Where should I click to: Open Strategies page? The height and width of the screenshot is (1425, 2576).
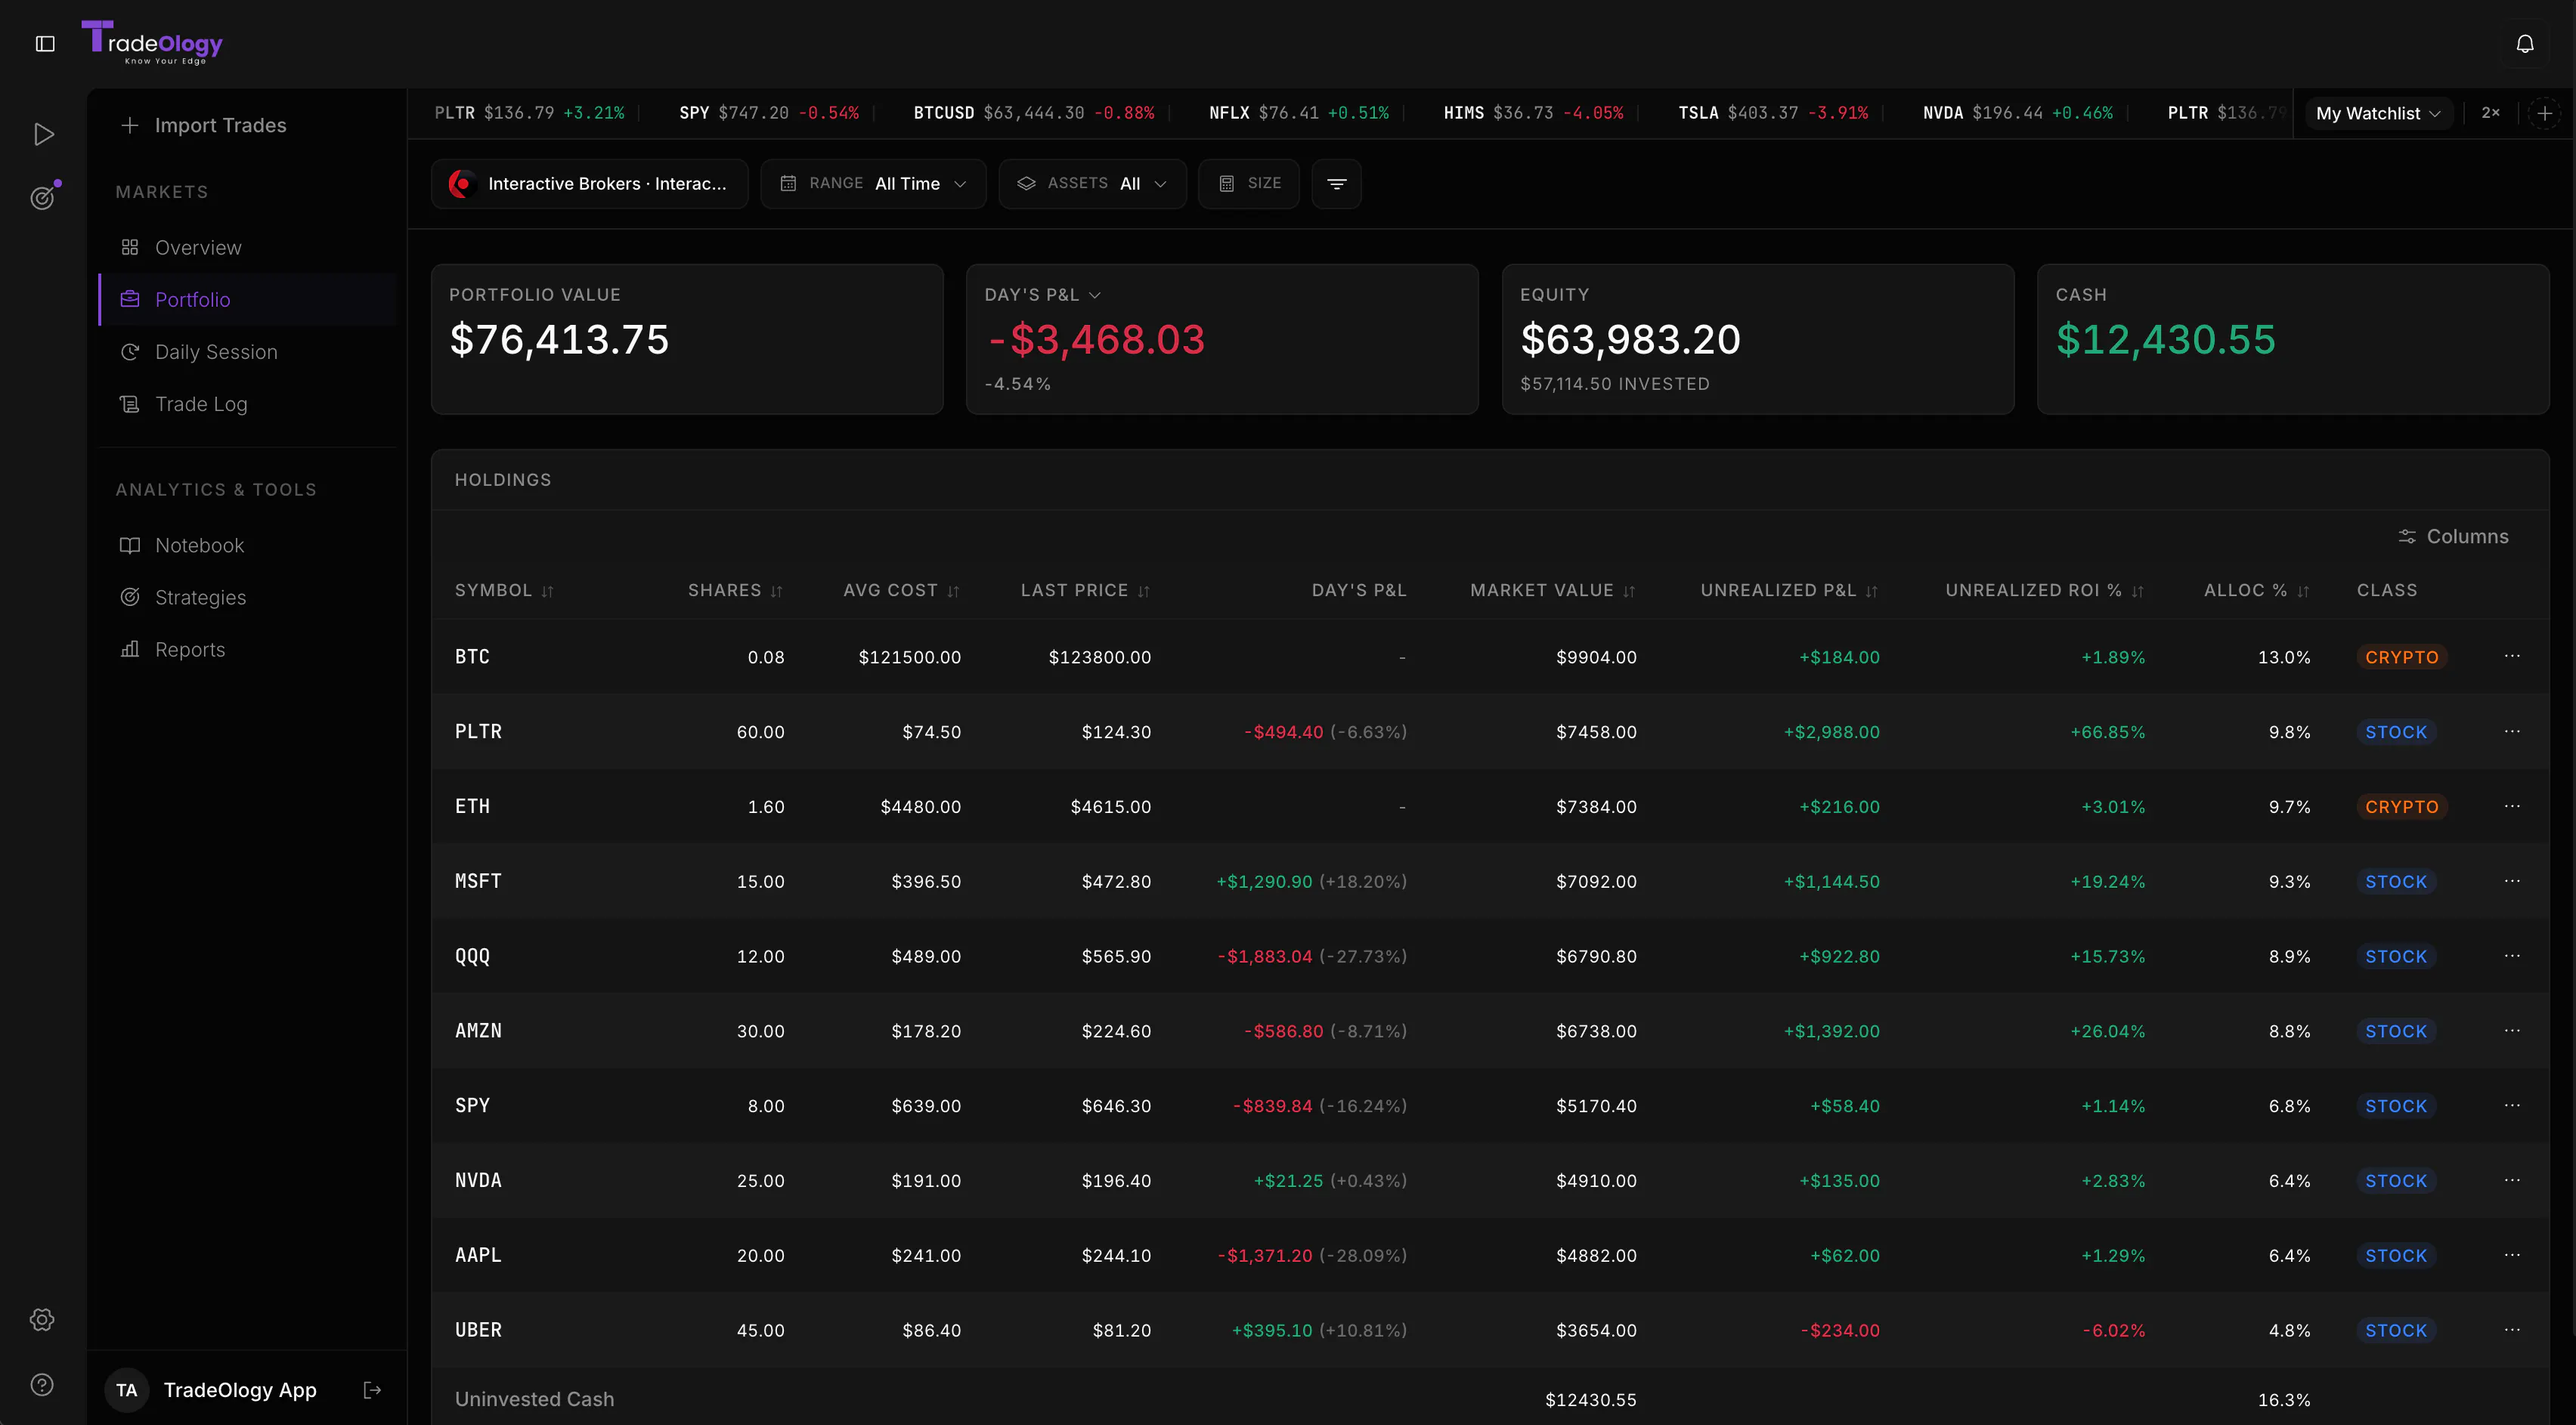(248, 598)
